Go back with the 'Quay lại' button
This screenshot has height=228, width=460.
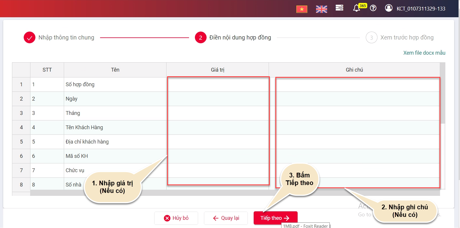point(226,218)
